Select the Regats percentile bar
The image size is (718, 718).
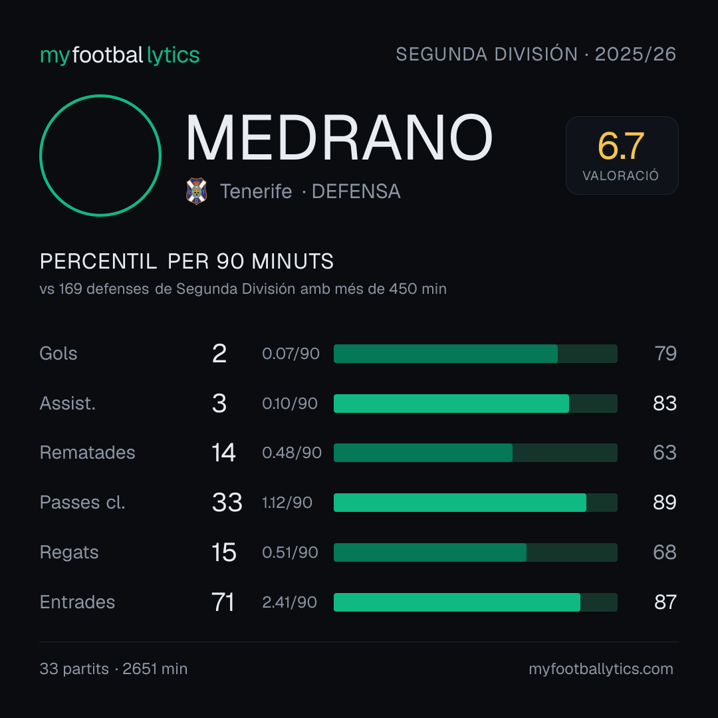pyautogui.click(x=475, y=552)
